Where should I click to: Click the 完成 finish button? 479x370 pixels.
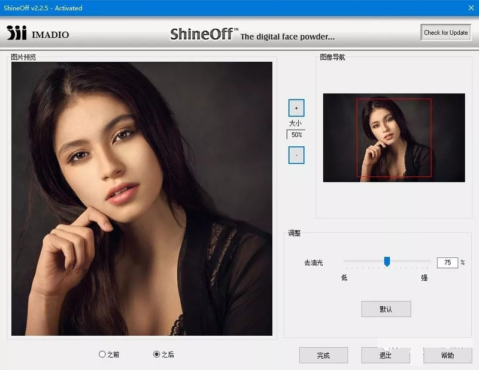click(x=323, y=356)
